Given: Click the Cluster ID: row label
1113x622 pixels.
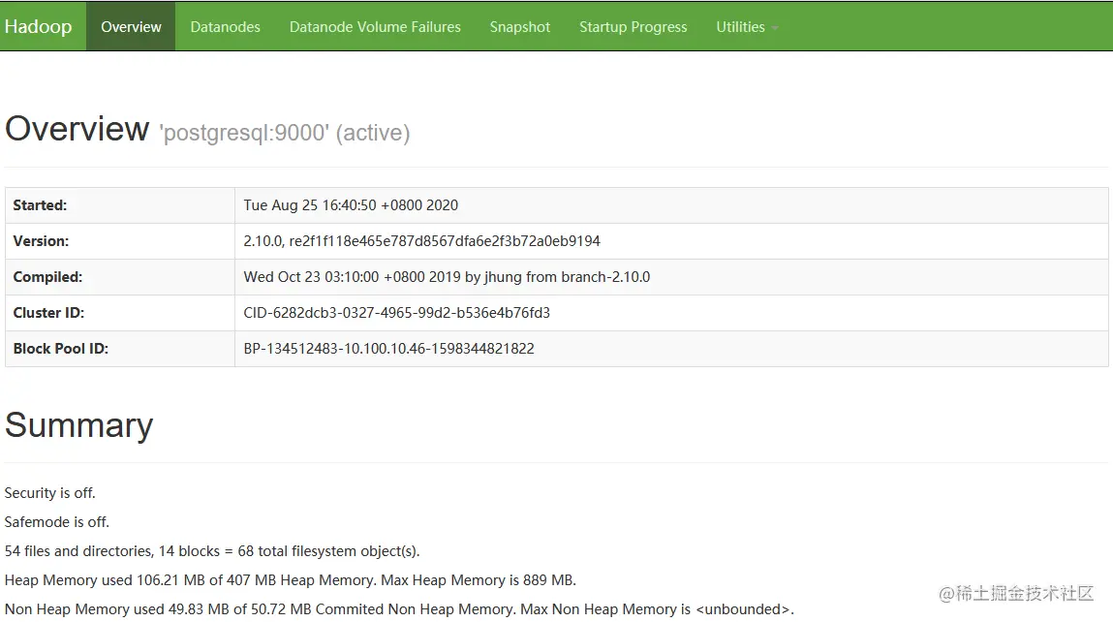Looking at the screenshot, I should pyautogui.click(x=48, y=312).
